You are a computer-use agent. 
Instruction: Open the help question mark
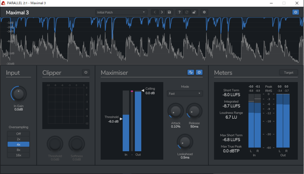coord(179,12)
